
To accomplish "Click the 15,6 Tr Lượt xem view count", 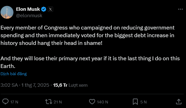I will pyautogui.click(x=70, y=85).
